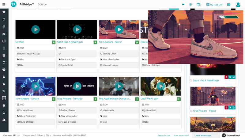Open the My First List dropdown
The width and height of the screenshot is (245, 138).
coord(214,5)
